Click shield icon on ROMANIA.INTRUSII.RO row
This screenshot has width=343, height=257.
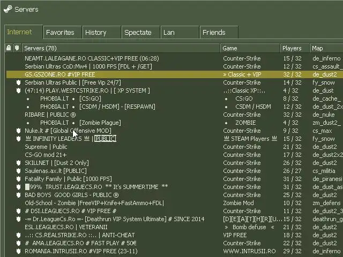[19, 251]
